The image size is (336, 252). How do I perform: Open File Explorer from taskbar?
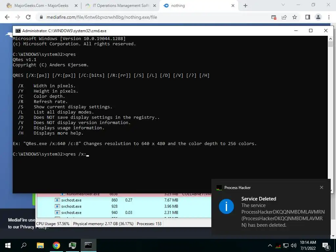pyautogui.click(x=40, y=245)
